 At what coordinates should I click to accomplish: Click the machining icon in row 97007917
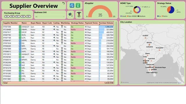(x=62, y=32)
